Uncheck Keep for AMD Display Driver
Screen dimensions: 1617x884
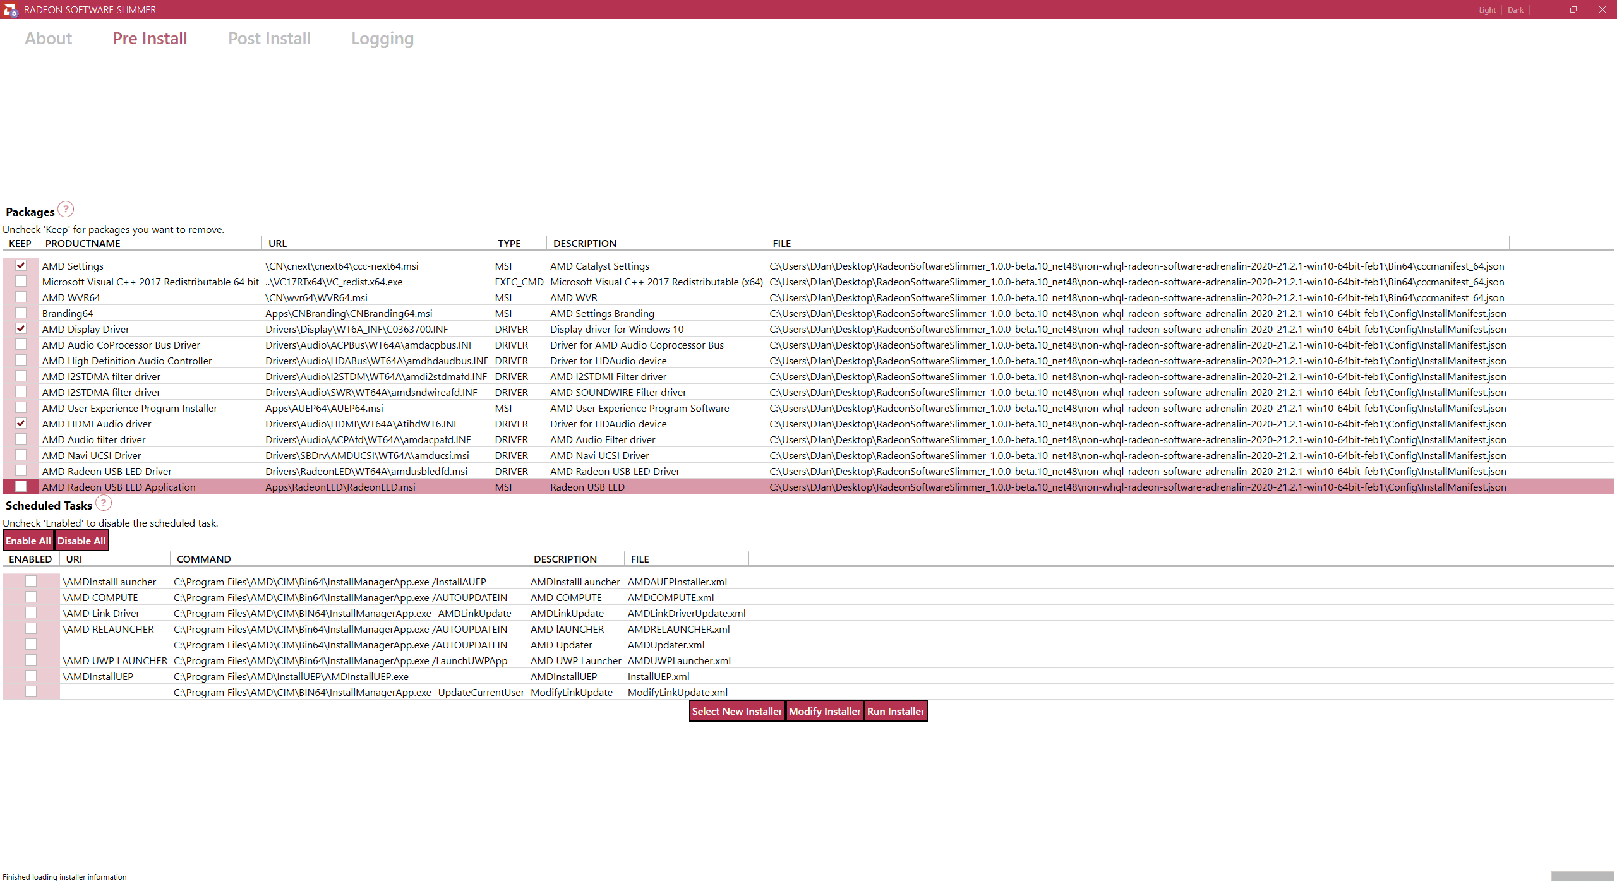pyautogui.click(x=21, y=328)
